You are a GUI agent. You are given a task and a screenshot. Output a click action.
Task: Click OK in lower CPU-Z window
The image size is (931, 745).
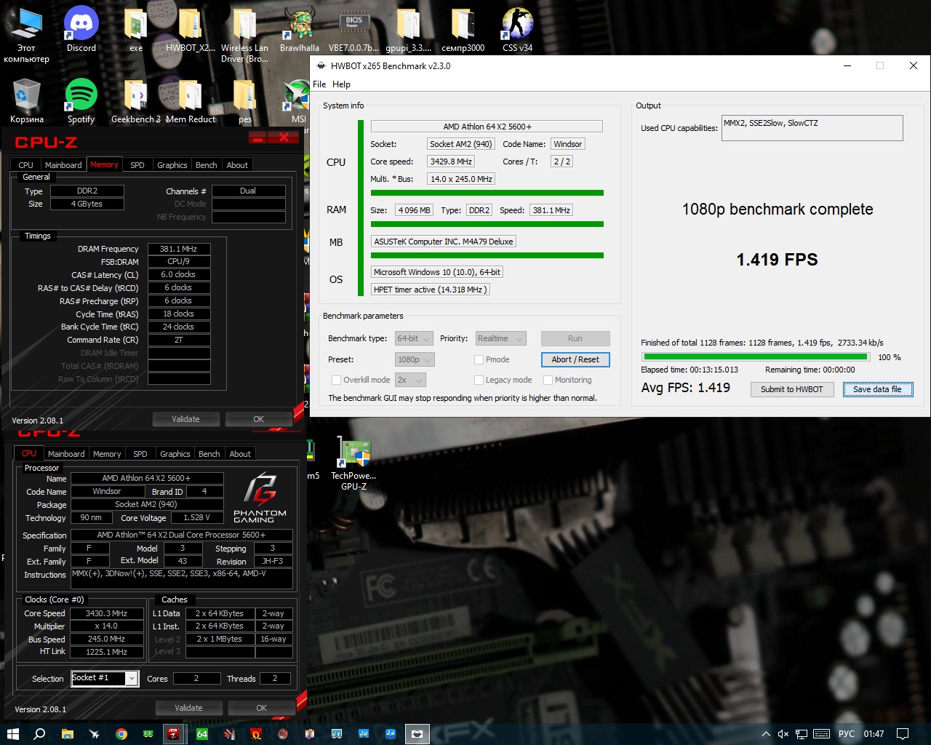(261, 708)
